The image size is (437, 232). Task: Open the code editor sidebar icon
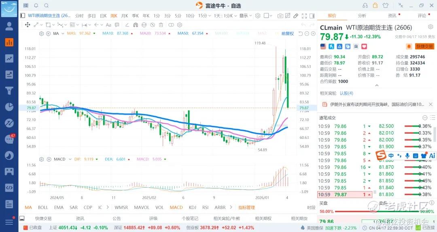(x=9, y=187)
